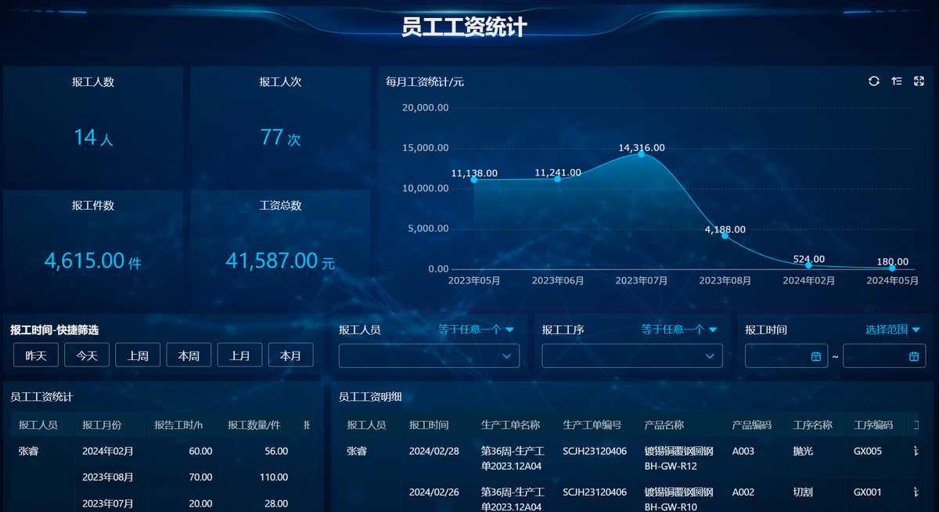Open 报工时间 选择范围 dropdown
This screenshot has height=512, width=939.
coord(893,330)
